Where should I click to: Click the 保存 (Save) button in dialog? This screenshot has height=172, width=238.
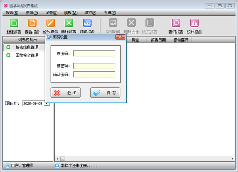tap(105, 93)
